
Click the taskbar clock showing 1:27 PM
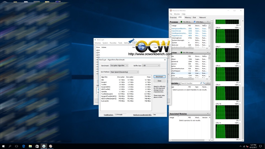click(x=253, y=146)
